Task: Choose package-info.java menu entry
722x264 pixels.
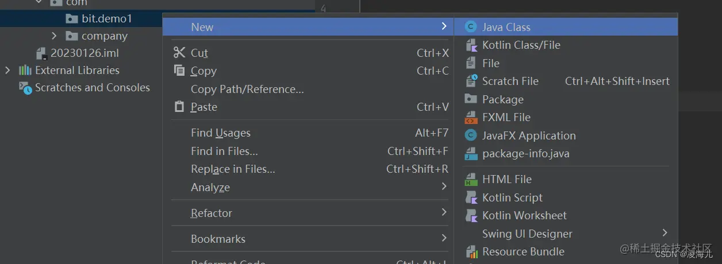Action: click(566, 153)
